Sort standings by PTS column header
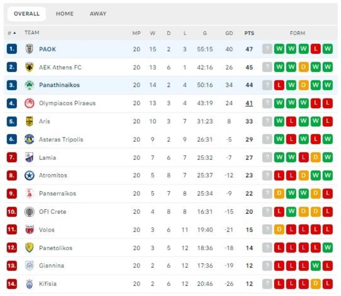341x296 pixels. 249,33
